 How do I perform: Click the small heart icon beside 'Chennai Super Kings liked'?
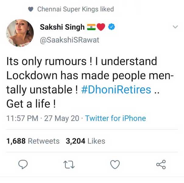[x=30, y=9]
